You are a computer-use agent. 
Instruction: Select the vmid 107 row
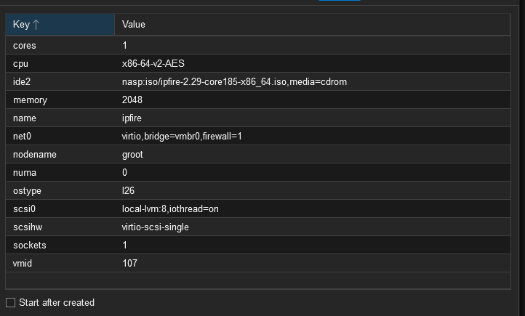[258, 263]
